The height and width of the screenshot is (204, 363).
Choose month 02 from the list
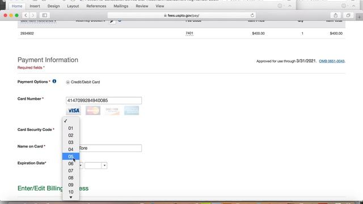(x=71, y=135)
